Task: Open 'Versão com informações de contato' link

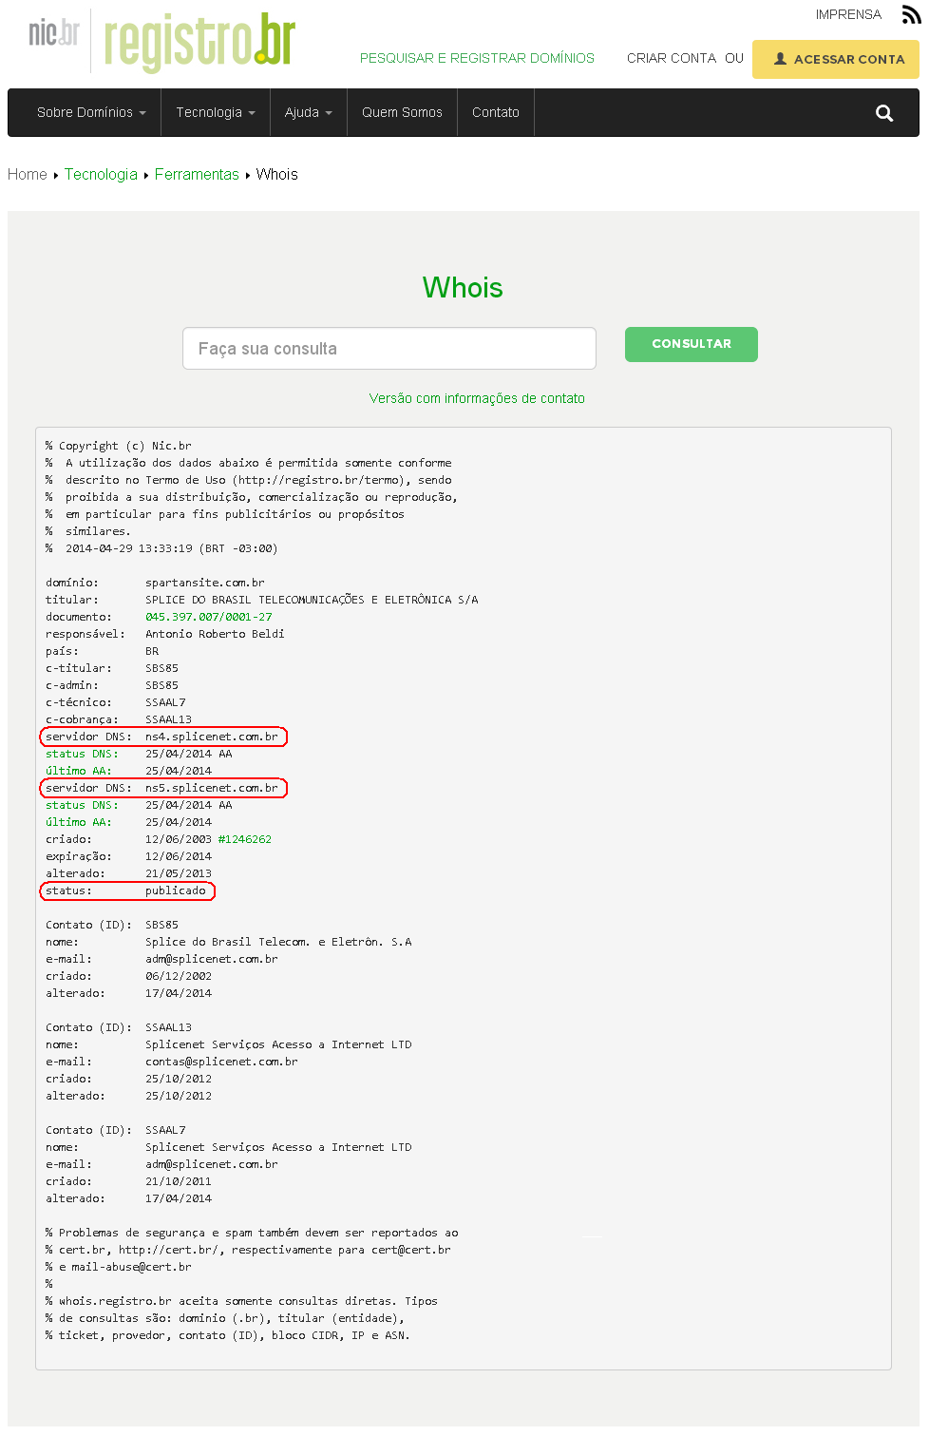Action: 477,398
